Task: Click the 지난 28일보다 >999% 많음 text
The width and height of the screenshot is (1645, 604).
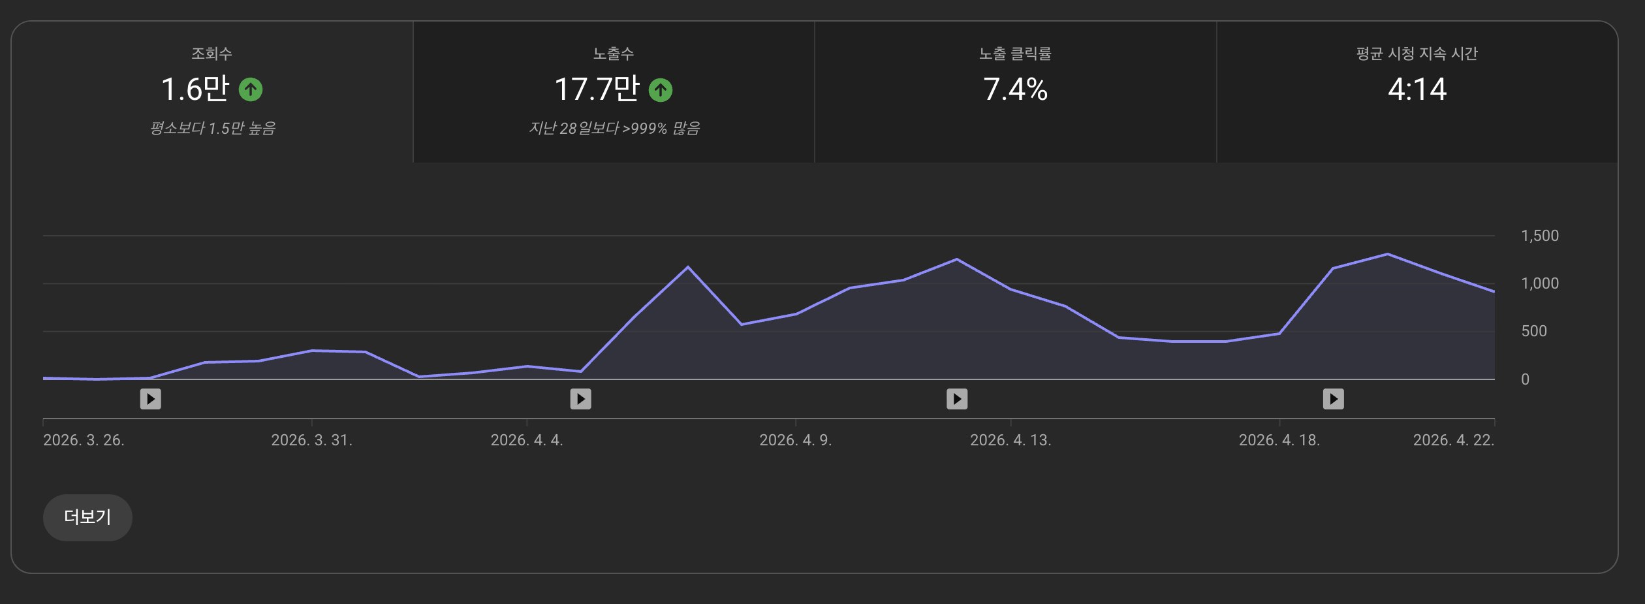Action: point(614,128)
